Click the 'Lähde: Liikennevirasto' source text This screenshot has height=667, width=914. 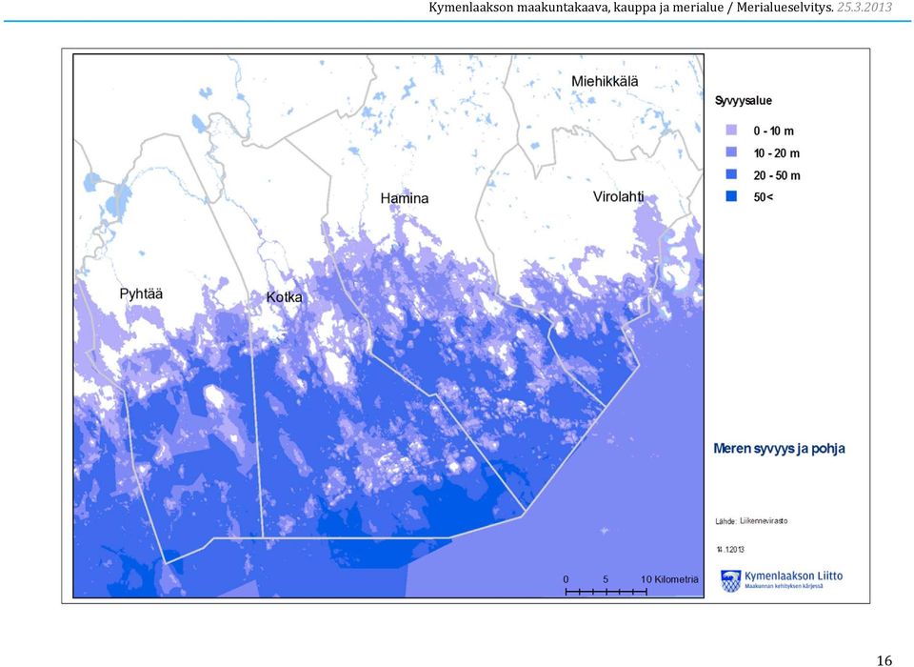coord(751,521)
